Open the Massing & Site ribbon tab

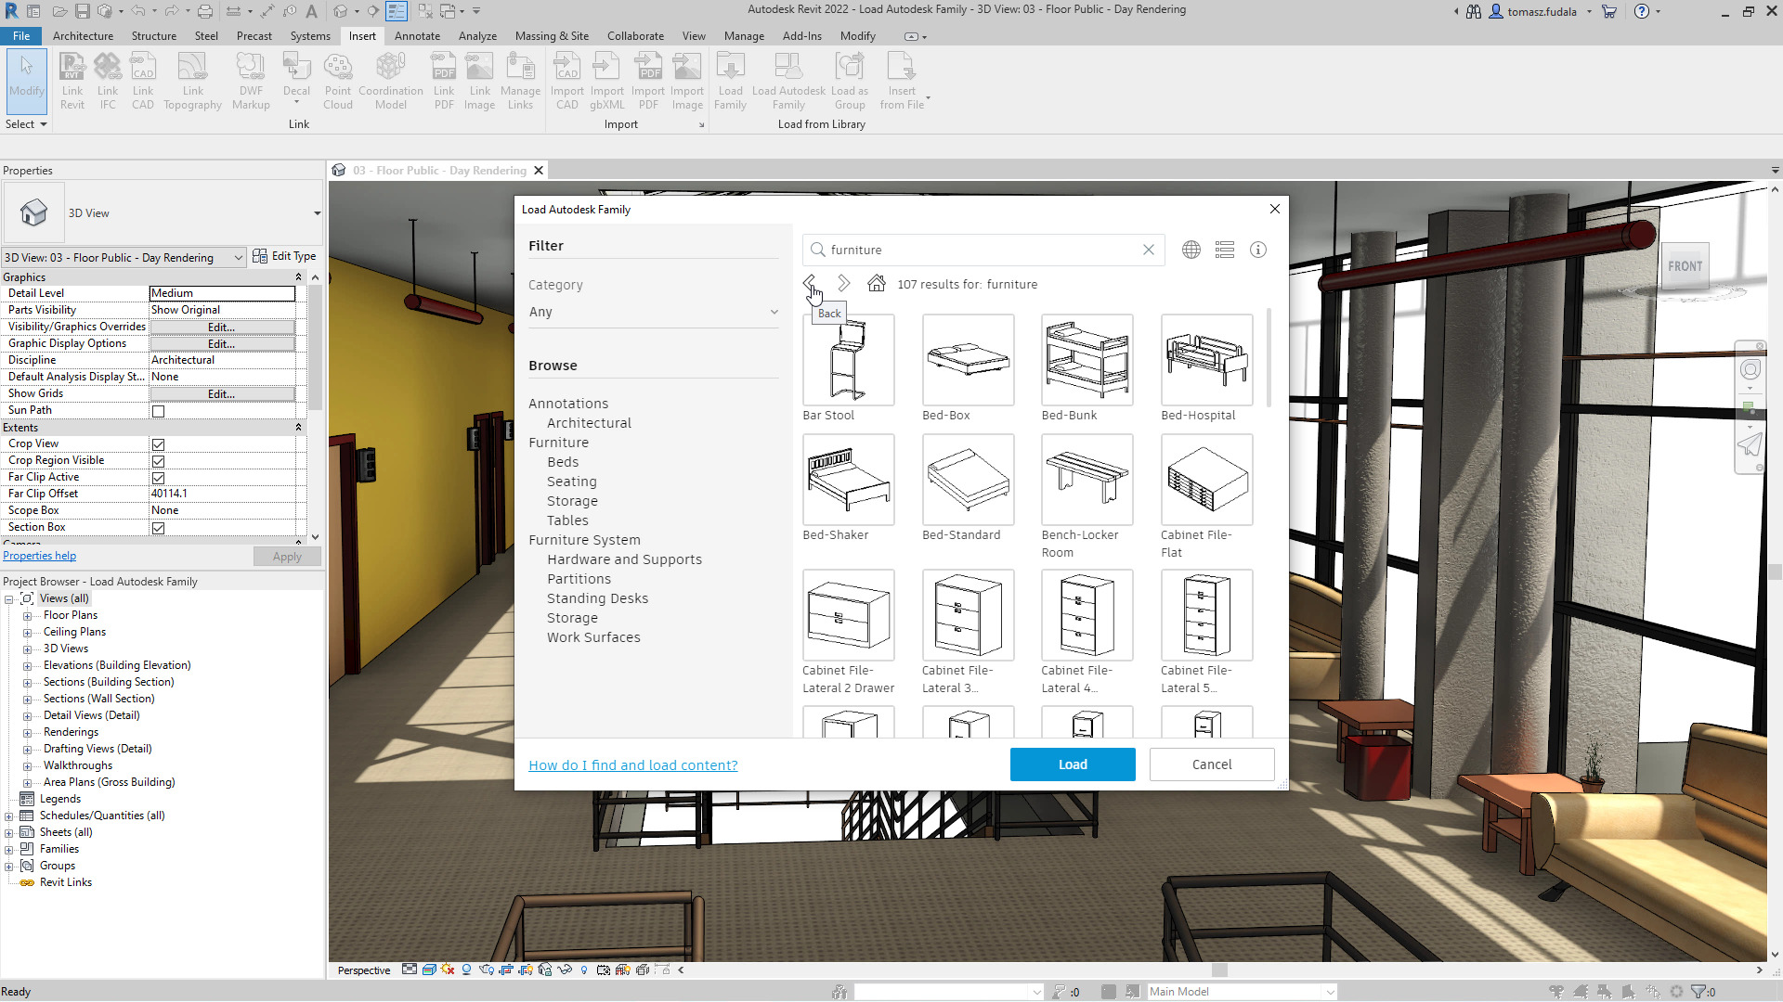point(552,36)
